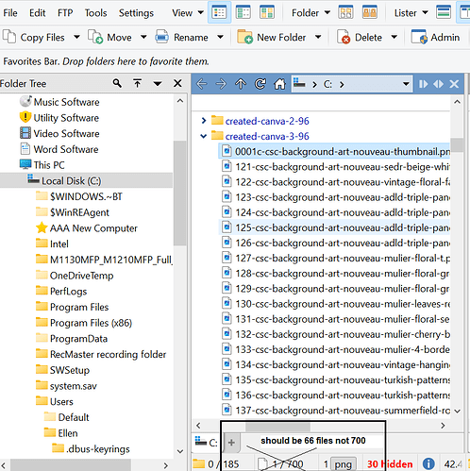
Task: Select Word Software in folder tree
Action: pos(66,149)
